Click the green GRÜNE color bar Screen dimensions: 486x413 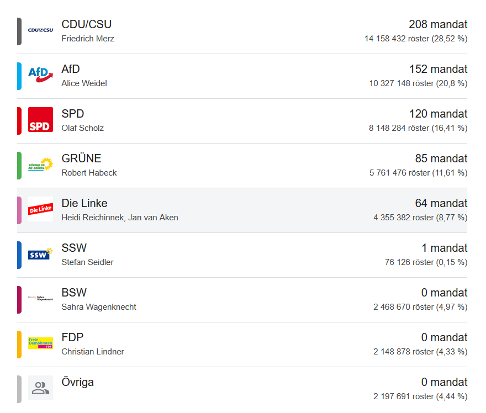[19, 165]
